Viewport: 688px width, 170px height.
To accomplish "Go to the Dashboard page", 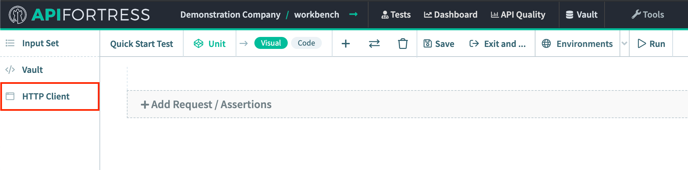I will (x=451, y=15).
